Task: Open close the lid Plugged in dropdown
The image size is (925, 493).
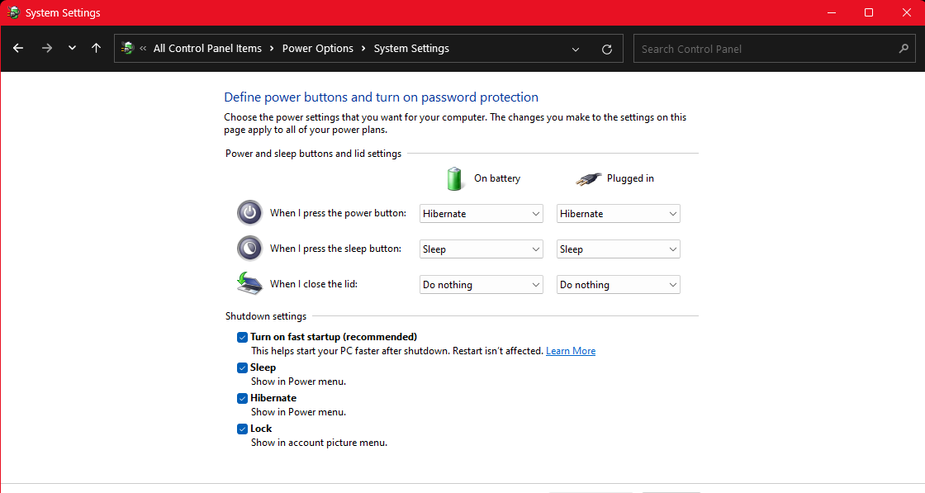Action: click(618, 284)
